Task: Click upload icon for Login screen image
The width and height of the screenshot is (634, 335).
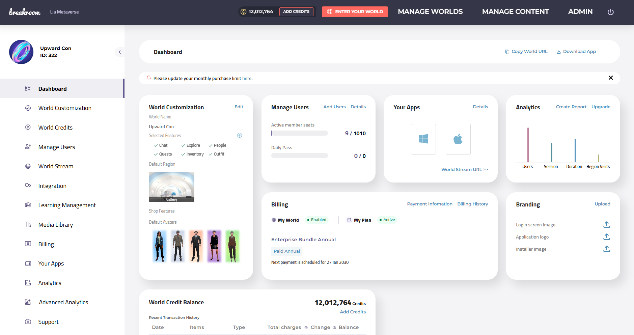Action: (x=607, y=225)
